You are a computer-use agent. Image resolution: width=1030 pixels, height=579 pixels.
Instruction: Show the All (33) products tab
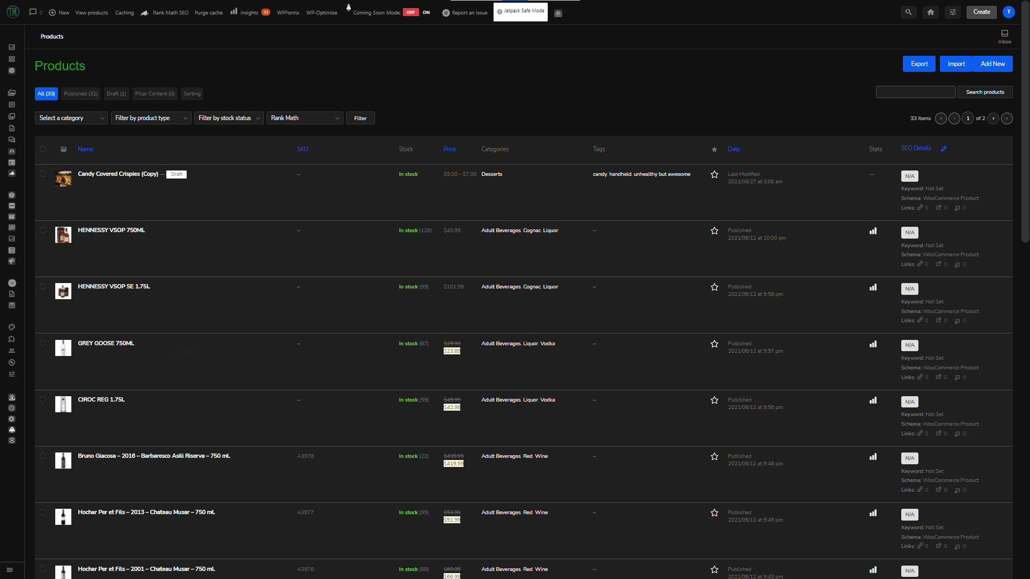(x=46, y=94)
